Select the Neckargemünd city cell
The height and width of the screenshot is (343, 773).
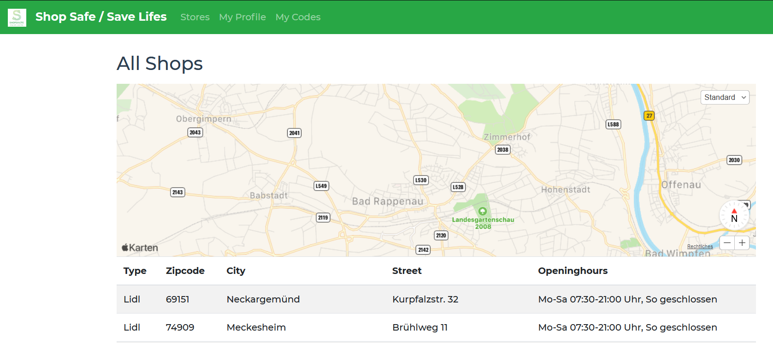click(x=263, y=299)
